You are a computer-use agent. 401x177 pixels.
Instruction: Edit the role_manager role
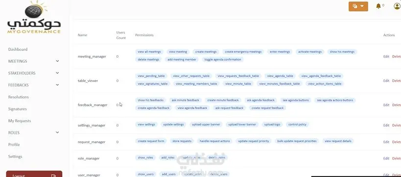coord(386,158)
